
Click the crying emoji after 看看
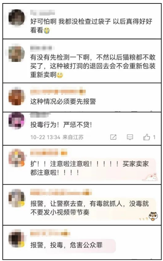coord(47,31)
